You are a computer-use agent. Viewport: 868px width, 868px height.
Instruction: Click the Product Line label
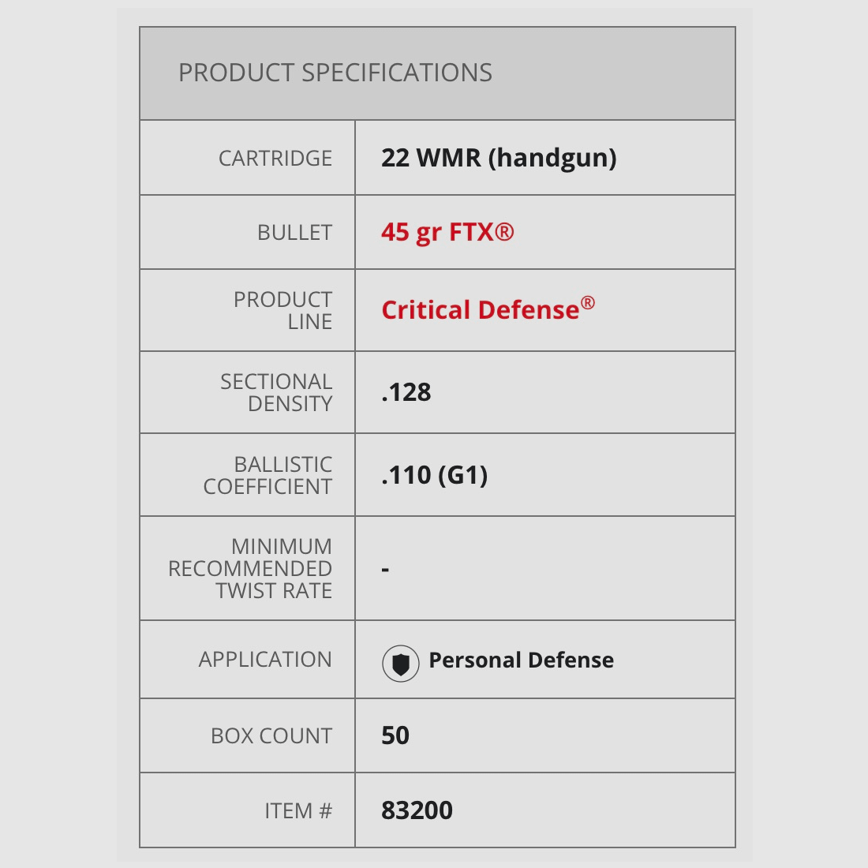click(282, 310)
